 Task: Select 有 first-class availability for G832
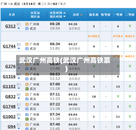tap(118, 97)
